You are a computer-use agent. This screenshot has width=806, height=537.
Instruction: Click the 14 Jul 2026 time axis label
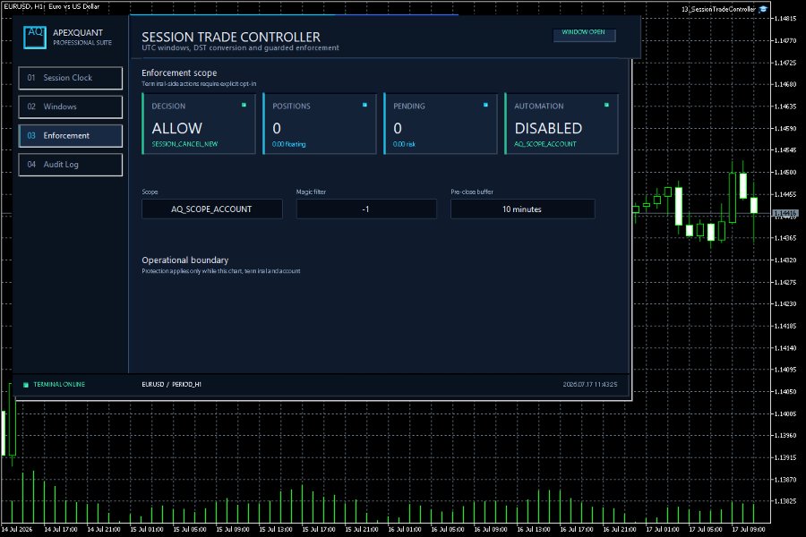click(16, 529)
